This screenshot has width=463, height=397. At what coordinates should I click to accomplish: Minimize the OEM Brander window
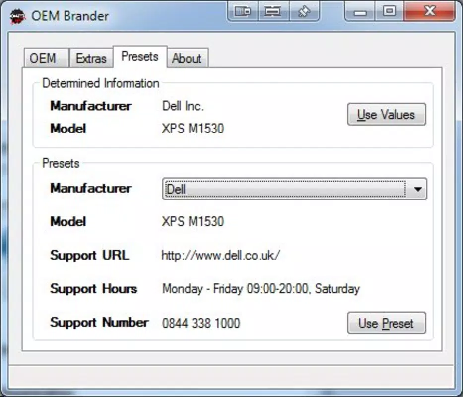click(x=360, y=12)
